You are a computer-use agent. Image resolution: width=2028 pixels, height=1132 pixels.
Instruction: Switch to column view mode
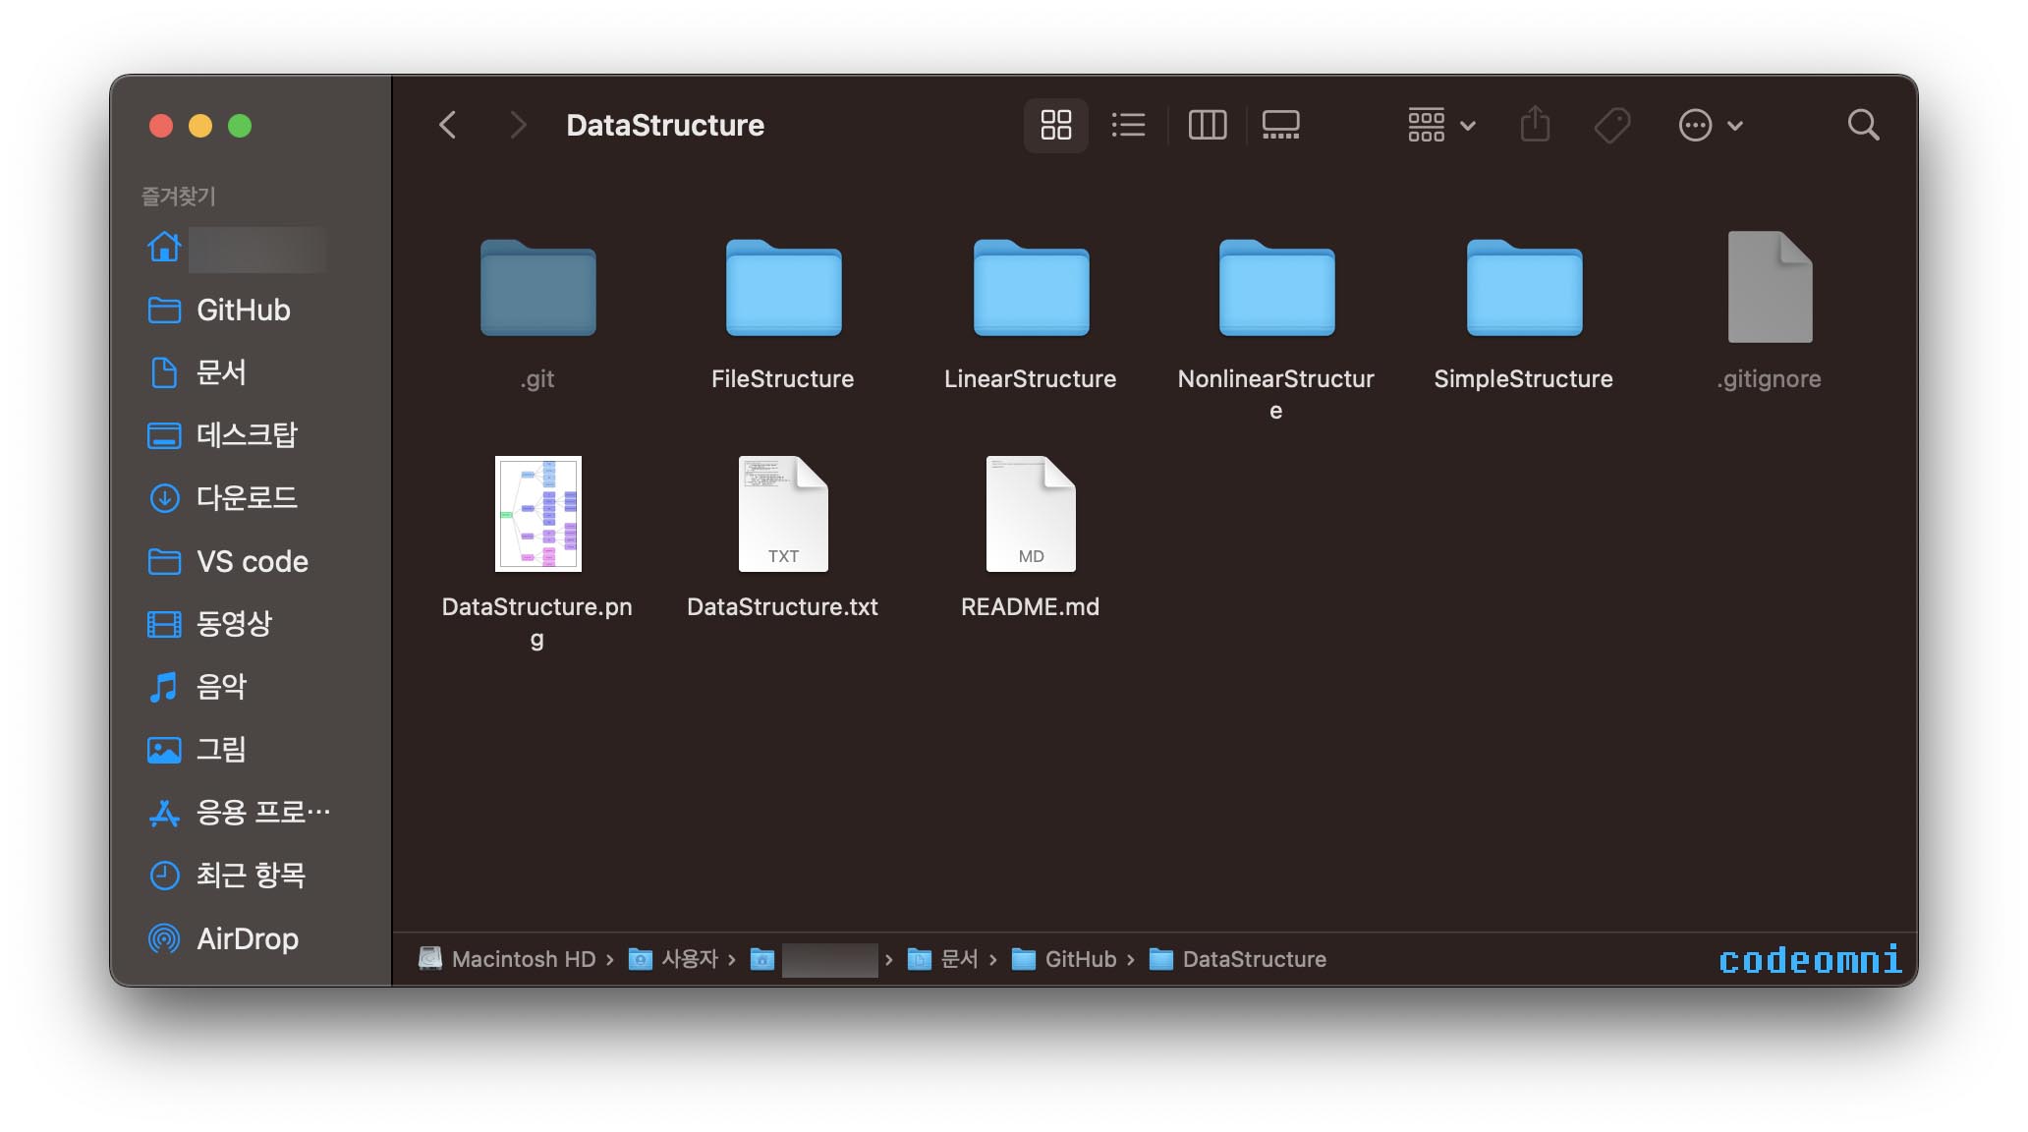coord(1207,125)
